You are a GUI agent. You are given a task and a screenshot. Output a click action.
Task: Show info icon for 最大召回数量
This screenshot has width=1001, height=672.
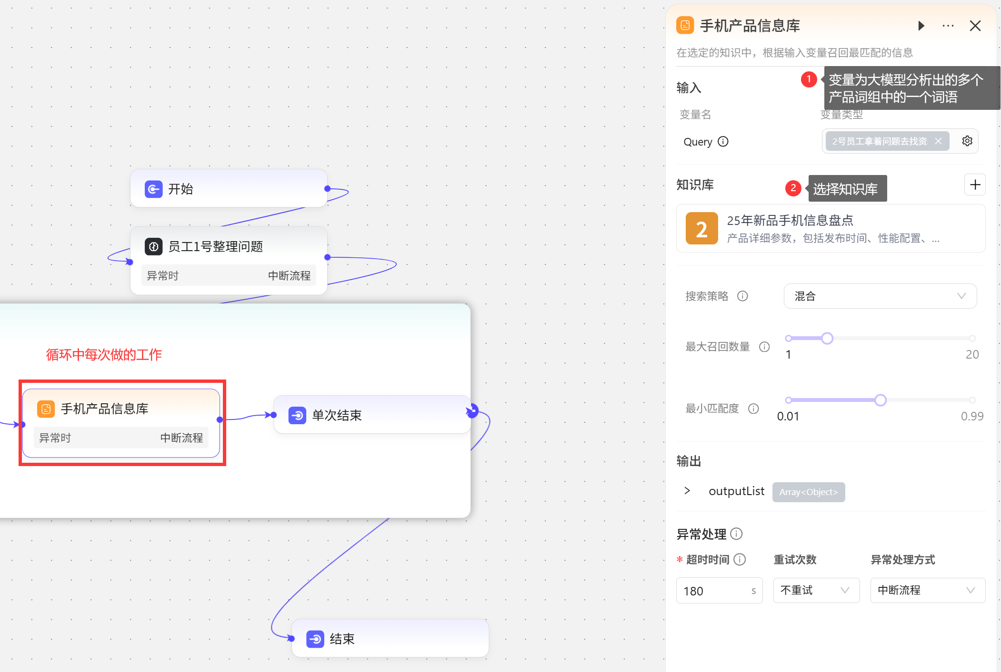coord(764,347)
